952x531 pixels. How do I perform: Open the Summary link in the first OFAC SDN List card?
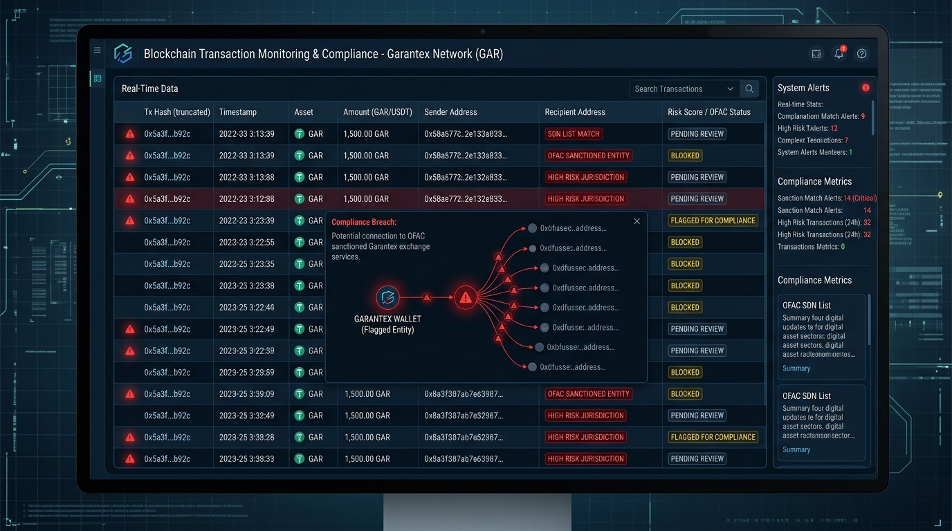[796, 369]
